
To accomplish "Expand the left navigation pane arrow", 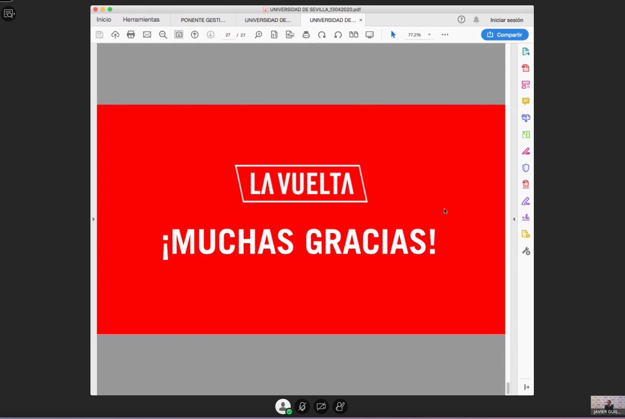I will click(x=93, y=219).
